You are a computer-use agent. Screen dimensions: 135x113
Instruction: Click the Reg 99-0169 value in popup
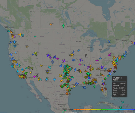pos(123,83)
